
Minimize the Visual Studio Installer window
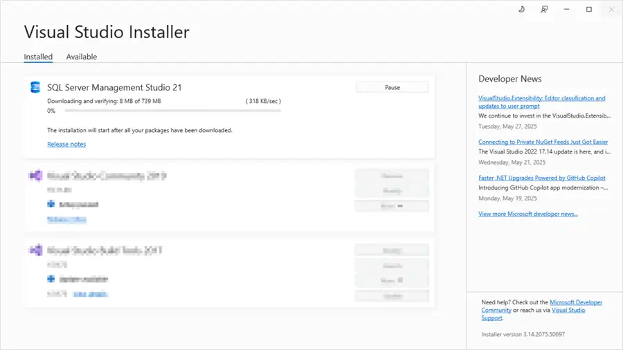[566, 9]
